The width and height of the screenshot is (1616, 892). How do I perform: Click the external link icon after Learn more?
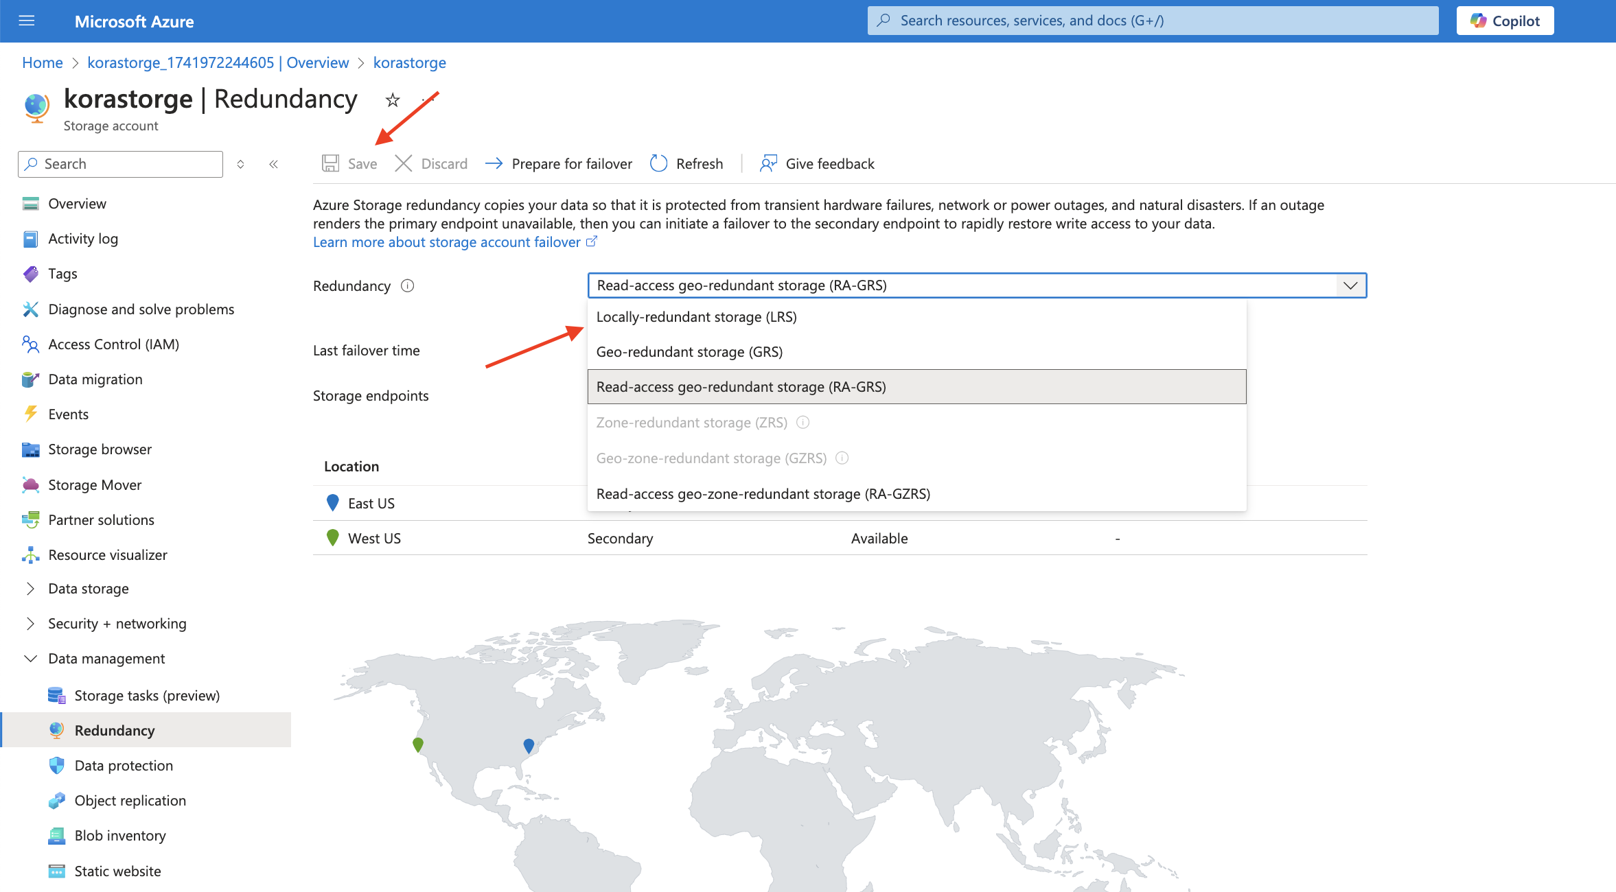[592, 242]
